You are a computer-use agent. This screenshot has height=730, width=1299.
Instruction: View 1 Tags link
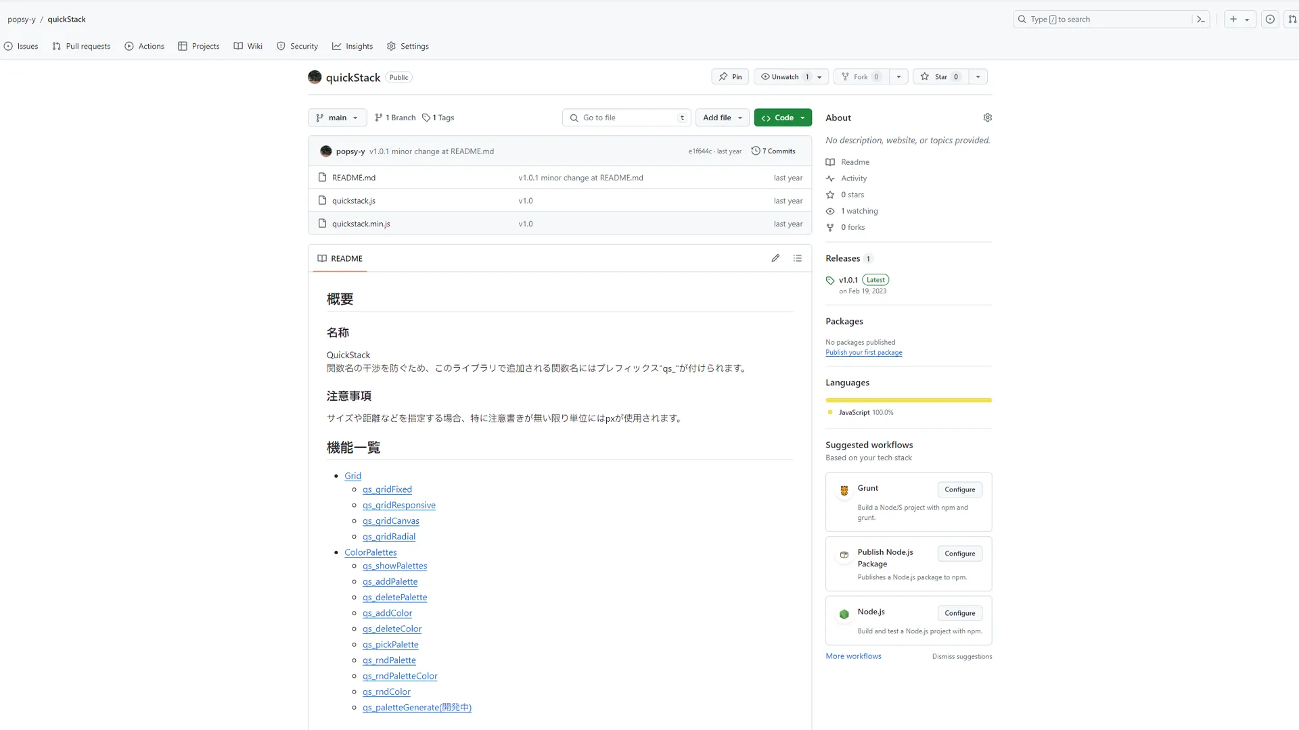(x=438, y=118)
